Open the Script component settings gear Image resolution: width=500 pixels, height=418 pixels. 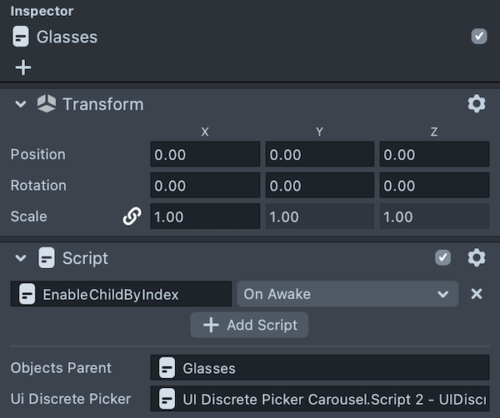476,258
